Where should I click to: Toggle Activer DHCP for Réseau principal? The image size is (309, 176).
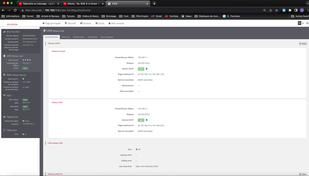tap(141, 69)
